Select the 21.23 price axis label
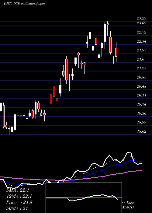Screen dimensions: 152x213 pyautogui.click(x=141, y=68)
